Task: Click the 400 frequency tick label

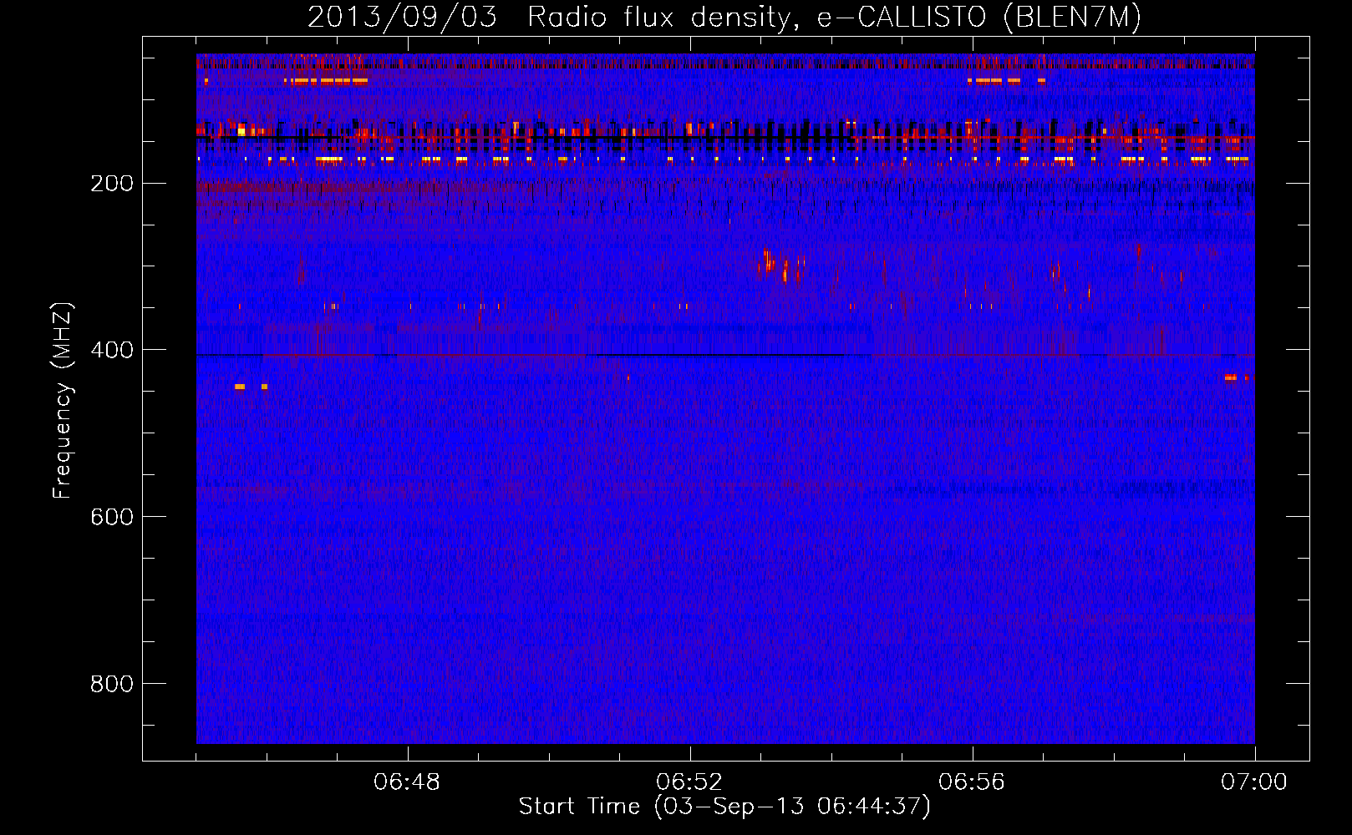Action: 112,351
